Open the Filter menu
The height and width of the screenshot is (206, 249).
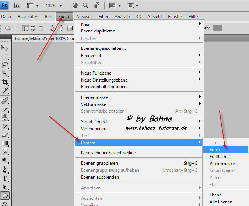(104, 17)
